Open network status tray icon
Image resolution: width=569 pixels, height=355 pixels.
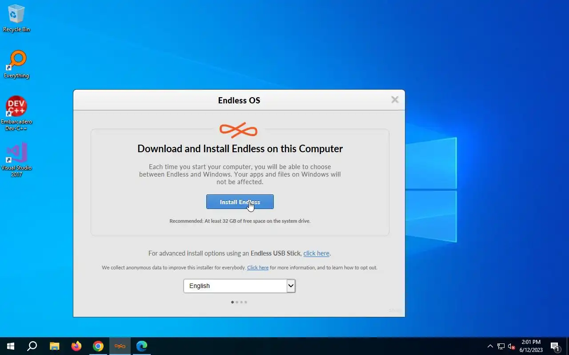tap(501, 346)
